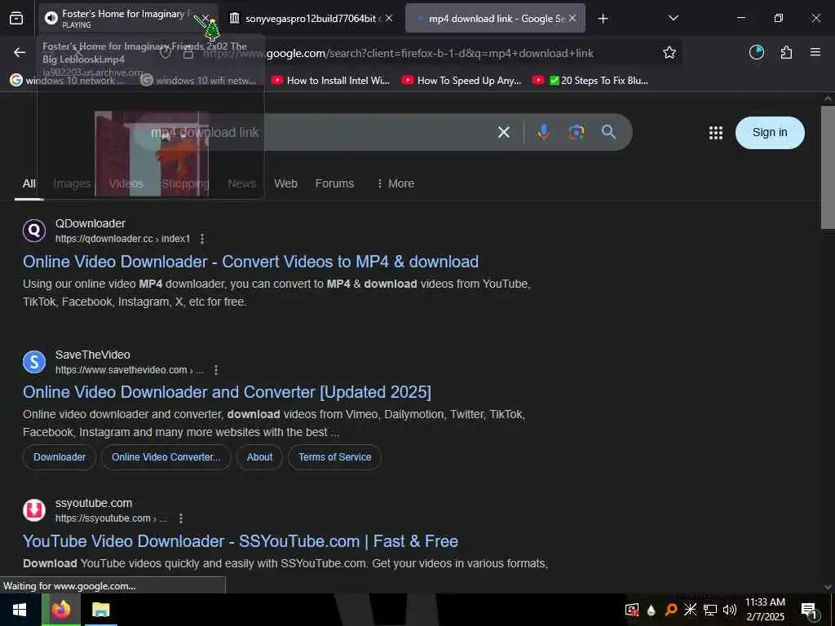Click the Firefox taskbar icon
The width and height of the screenshot is (835, 626).
pyautogui.click(x=61, y=610)
